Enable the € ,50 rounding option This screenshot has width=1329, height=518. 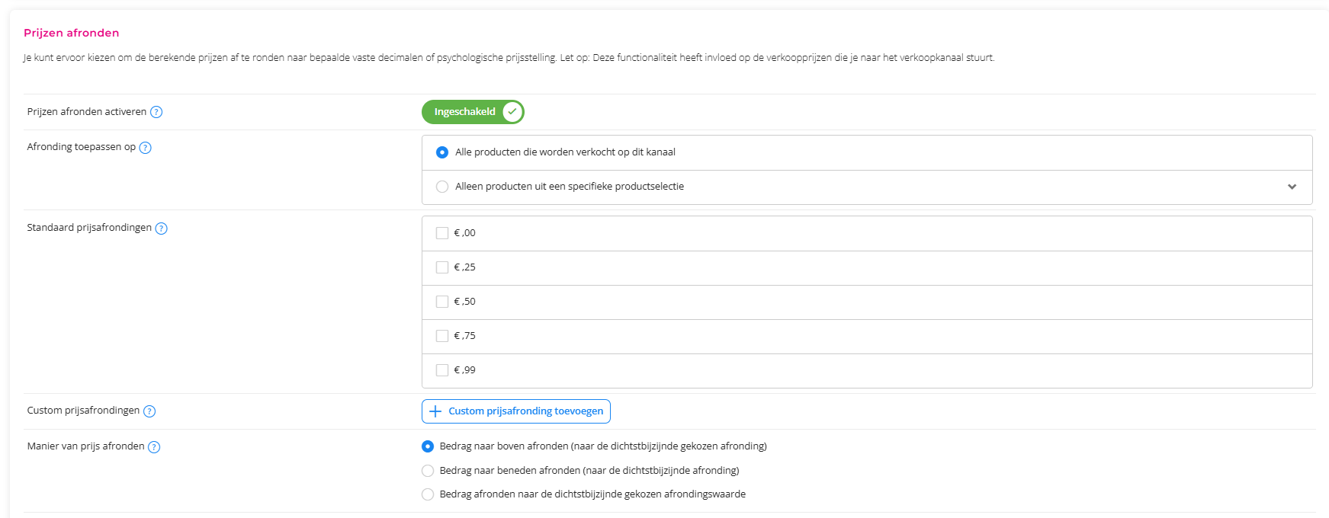coord(442,302)
